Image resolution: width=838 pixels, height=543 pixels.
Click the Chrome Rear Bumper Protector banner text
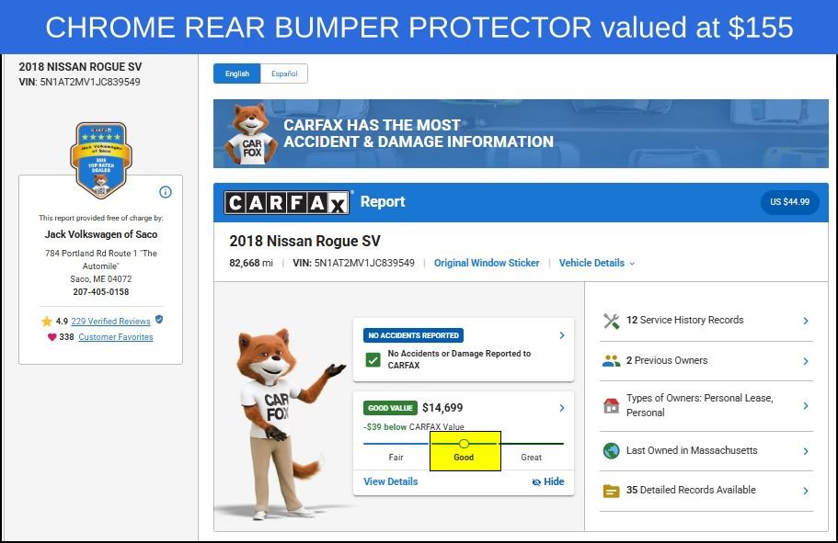[419, 28]
